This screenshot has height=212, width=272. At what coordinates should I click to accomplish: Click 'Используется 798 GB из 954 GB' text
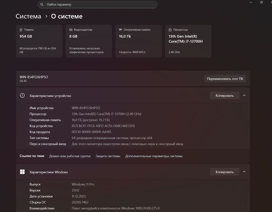pyautogui.click(x=38, y=50)
